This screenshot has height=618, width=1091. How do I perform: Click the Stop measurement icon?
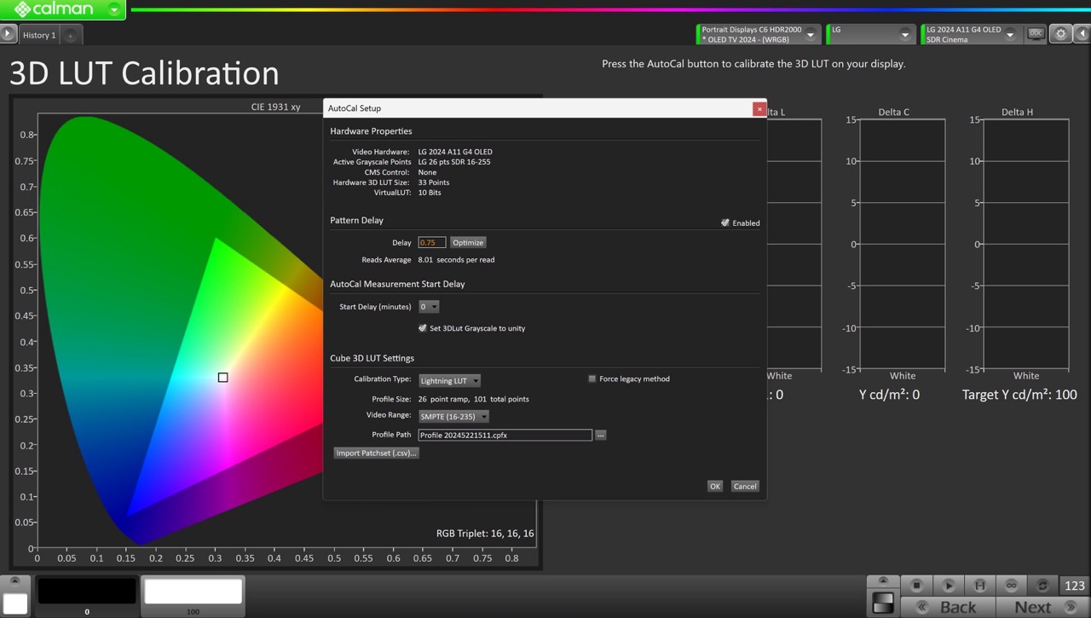click(x=917, y=586)
